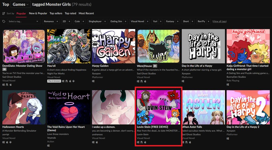Viewport: 272px width, 150px height.
Task: Open Lovin-Stein [FREE DEMO] title link
Action: coord(153,127)
